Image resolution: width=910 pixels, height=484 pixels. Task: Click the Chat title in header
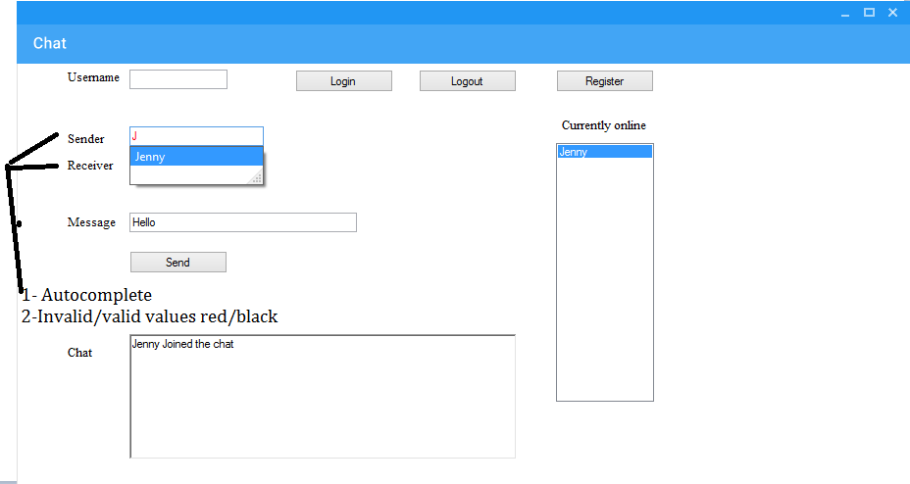(50, 43)
